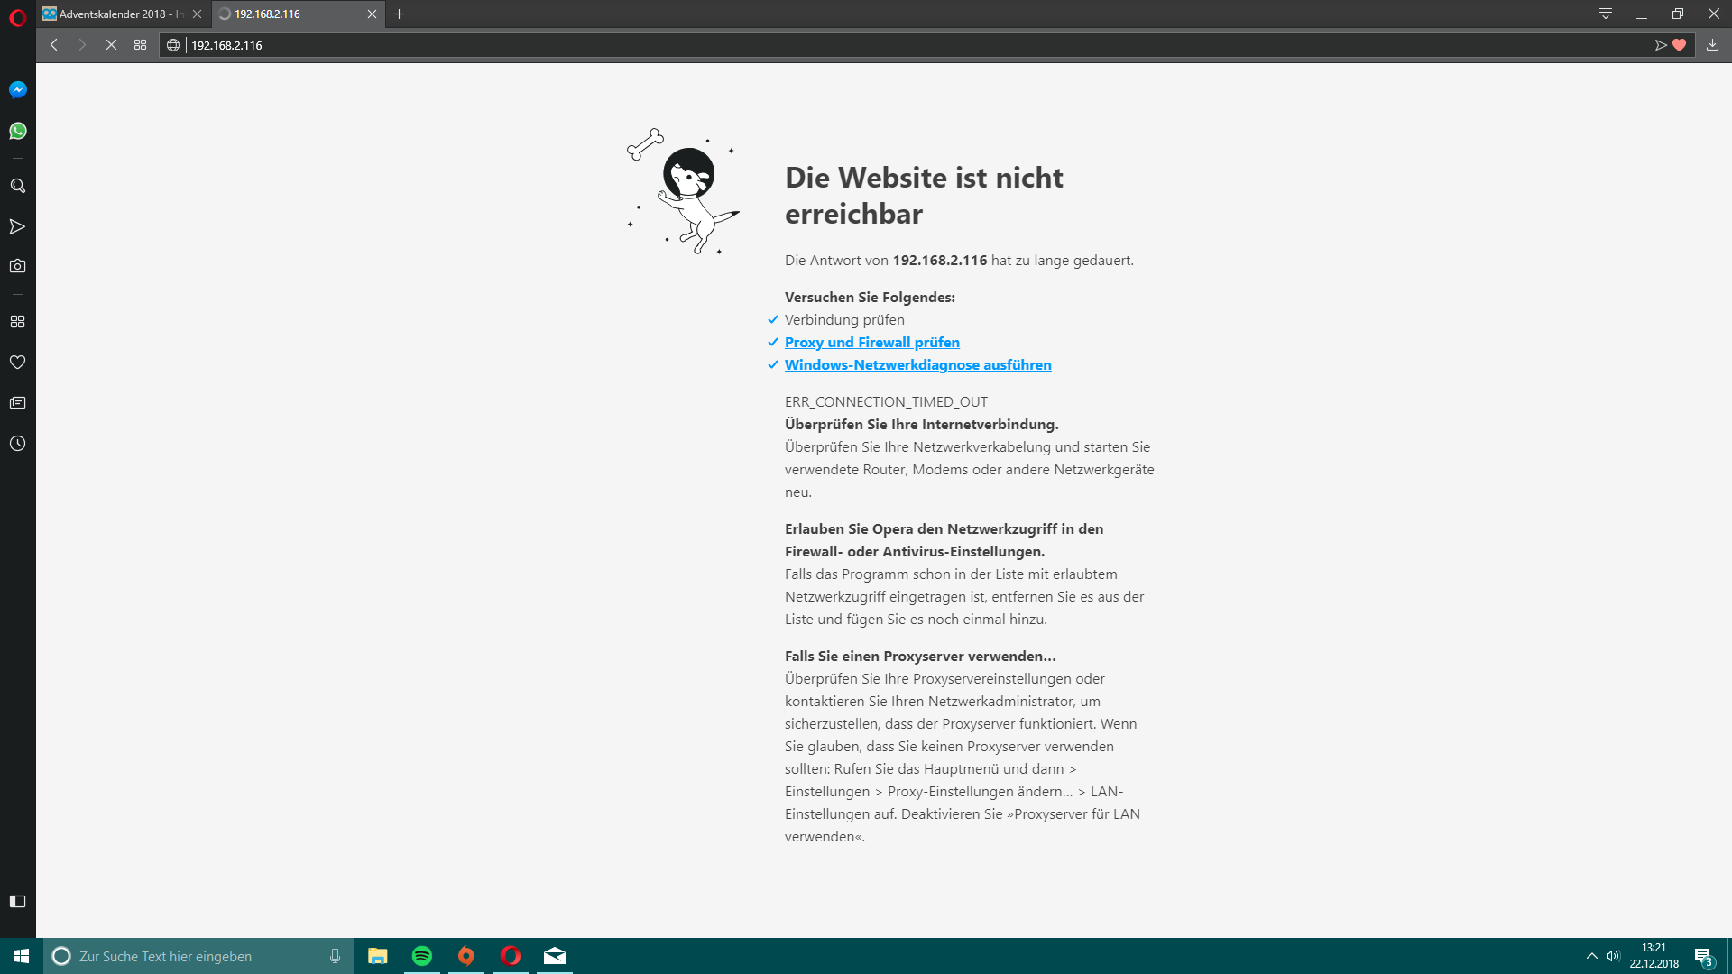
Task: Open the WhatsApp sidebar panel
Action: click(18, 131)
